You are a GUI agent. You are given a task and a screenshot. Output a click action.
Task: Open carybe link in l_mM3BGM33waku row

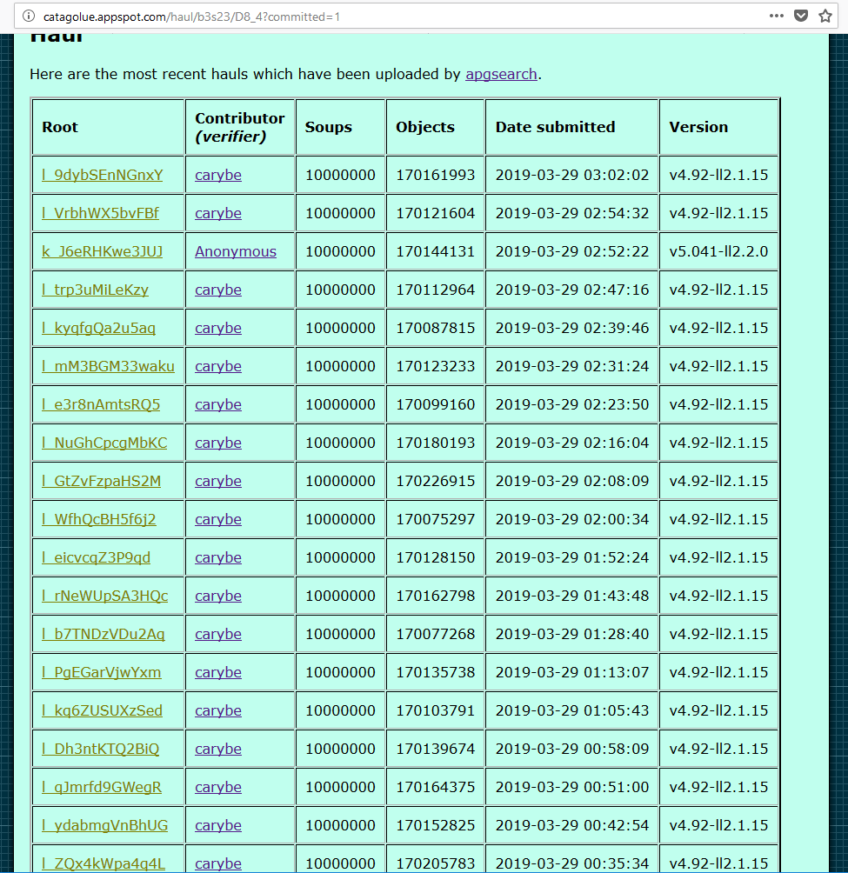point(218,366)
